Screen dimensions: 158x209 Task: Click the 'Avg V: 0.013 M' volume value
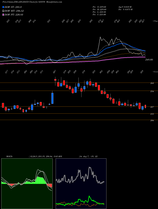pos(125,7)
